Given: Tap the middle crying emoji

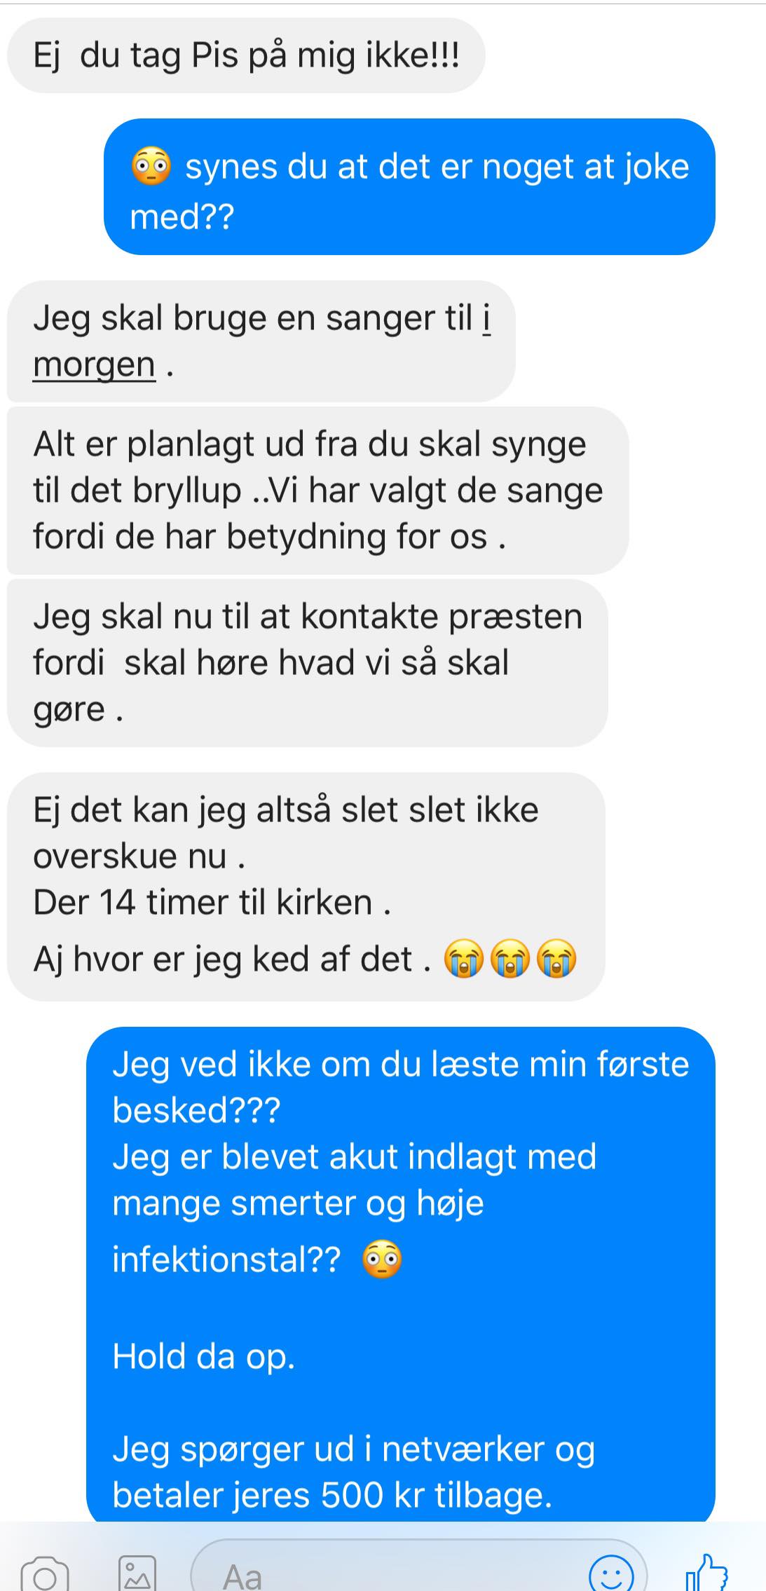Looking at the screenshot, I should pos(510,958).
